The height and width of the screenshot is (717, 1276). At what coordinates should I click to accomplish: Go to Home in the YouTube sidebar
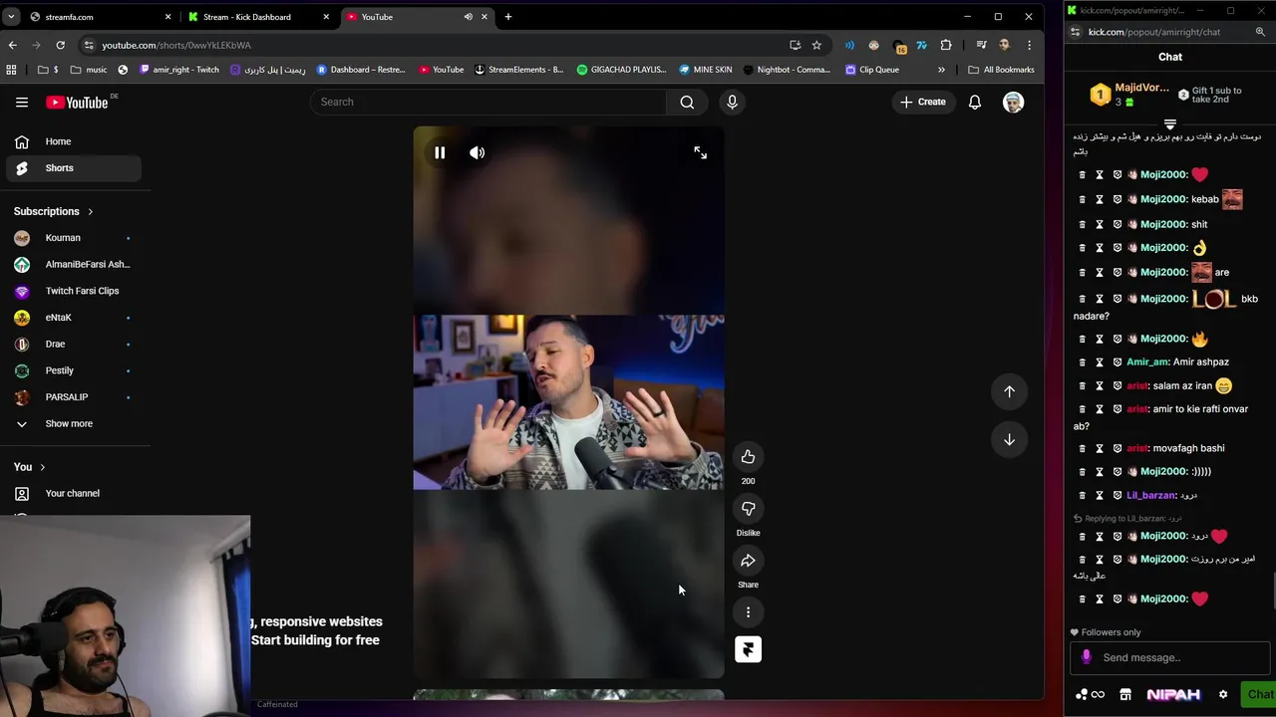point(74,141)
